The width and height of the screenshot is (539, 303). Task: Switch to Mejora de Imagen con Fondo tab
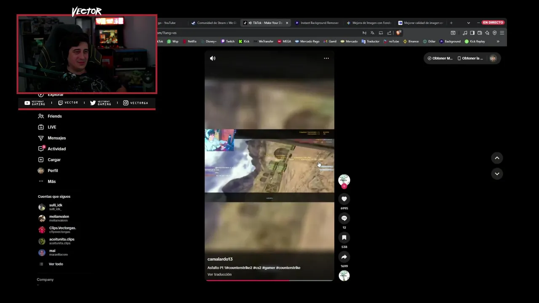369,23
